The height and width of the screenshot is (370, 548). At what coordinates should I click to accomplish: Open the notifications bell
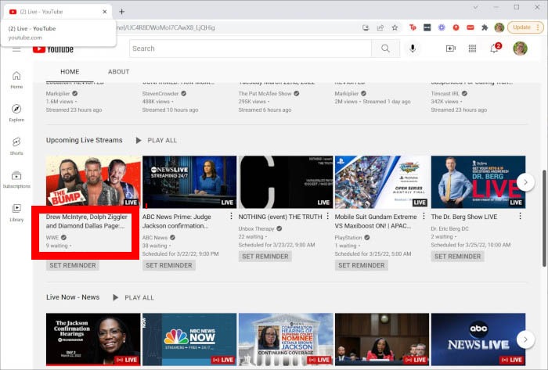point(495,48)
